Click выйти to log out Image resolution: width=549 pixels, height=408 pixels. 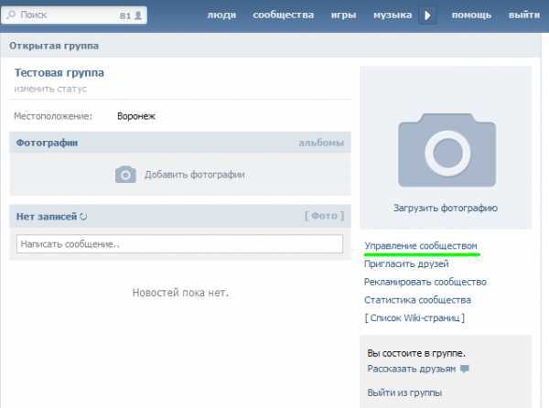click(x=524, y=15)
